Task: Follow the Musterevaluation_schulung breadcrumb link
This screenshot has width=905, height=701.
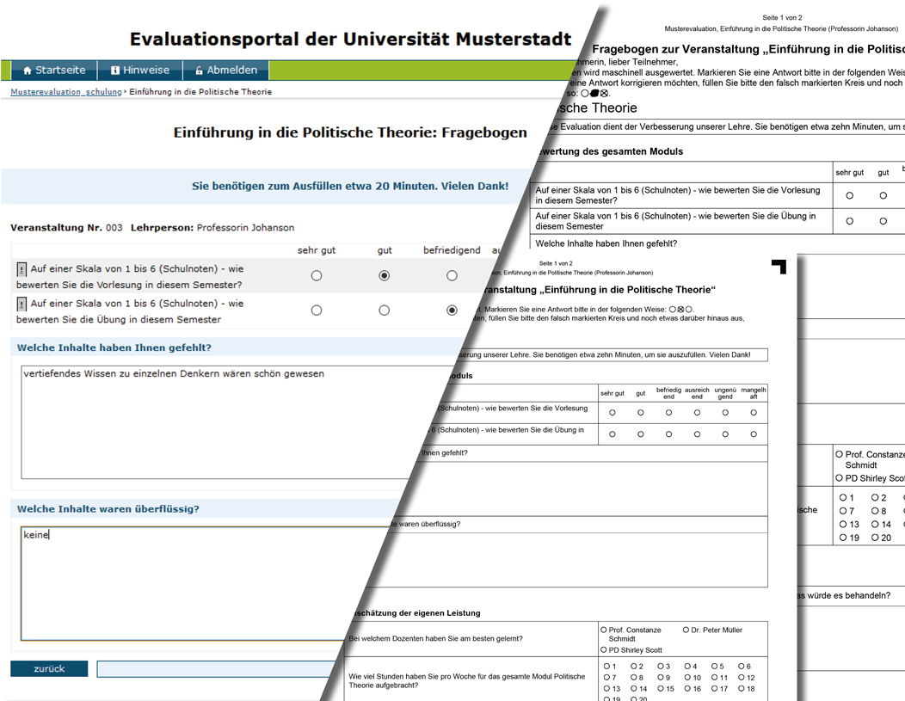Action: click(x=65, y=92)
